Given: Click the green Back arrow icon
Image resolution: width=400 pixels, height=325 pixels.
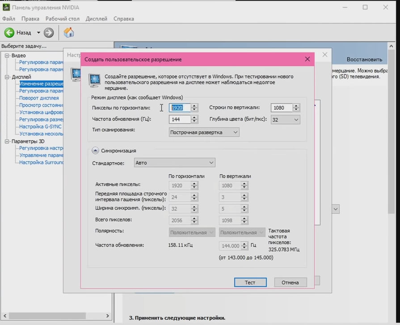Looking at the screenshot, I should click(x=9, y=33).
